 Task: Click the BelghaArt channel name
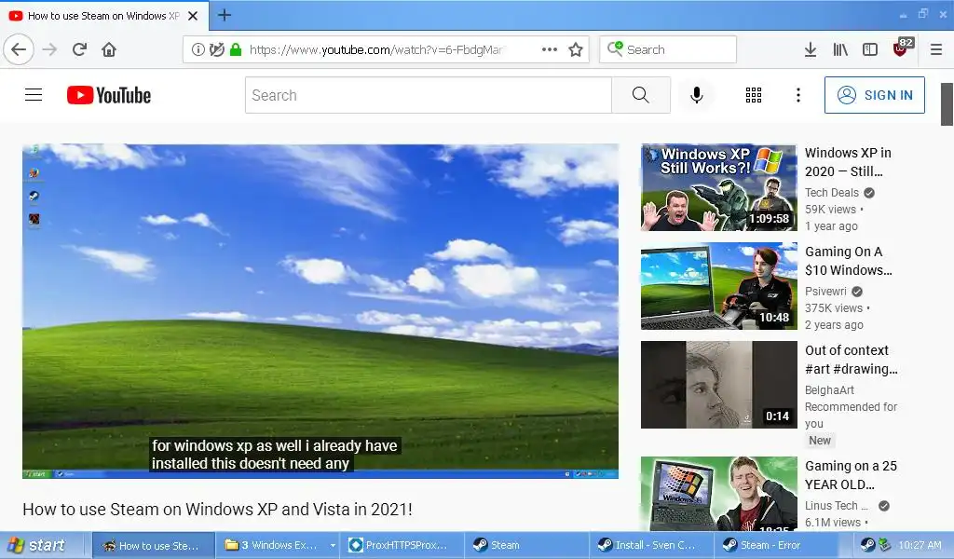click(829, 389)
